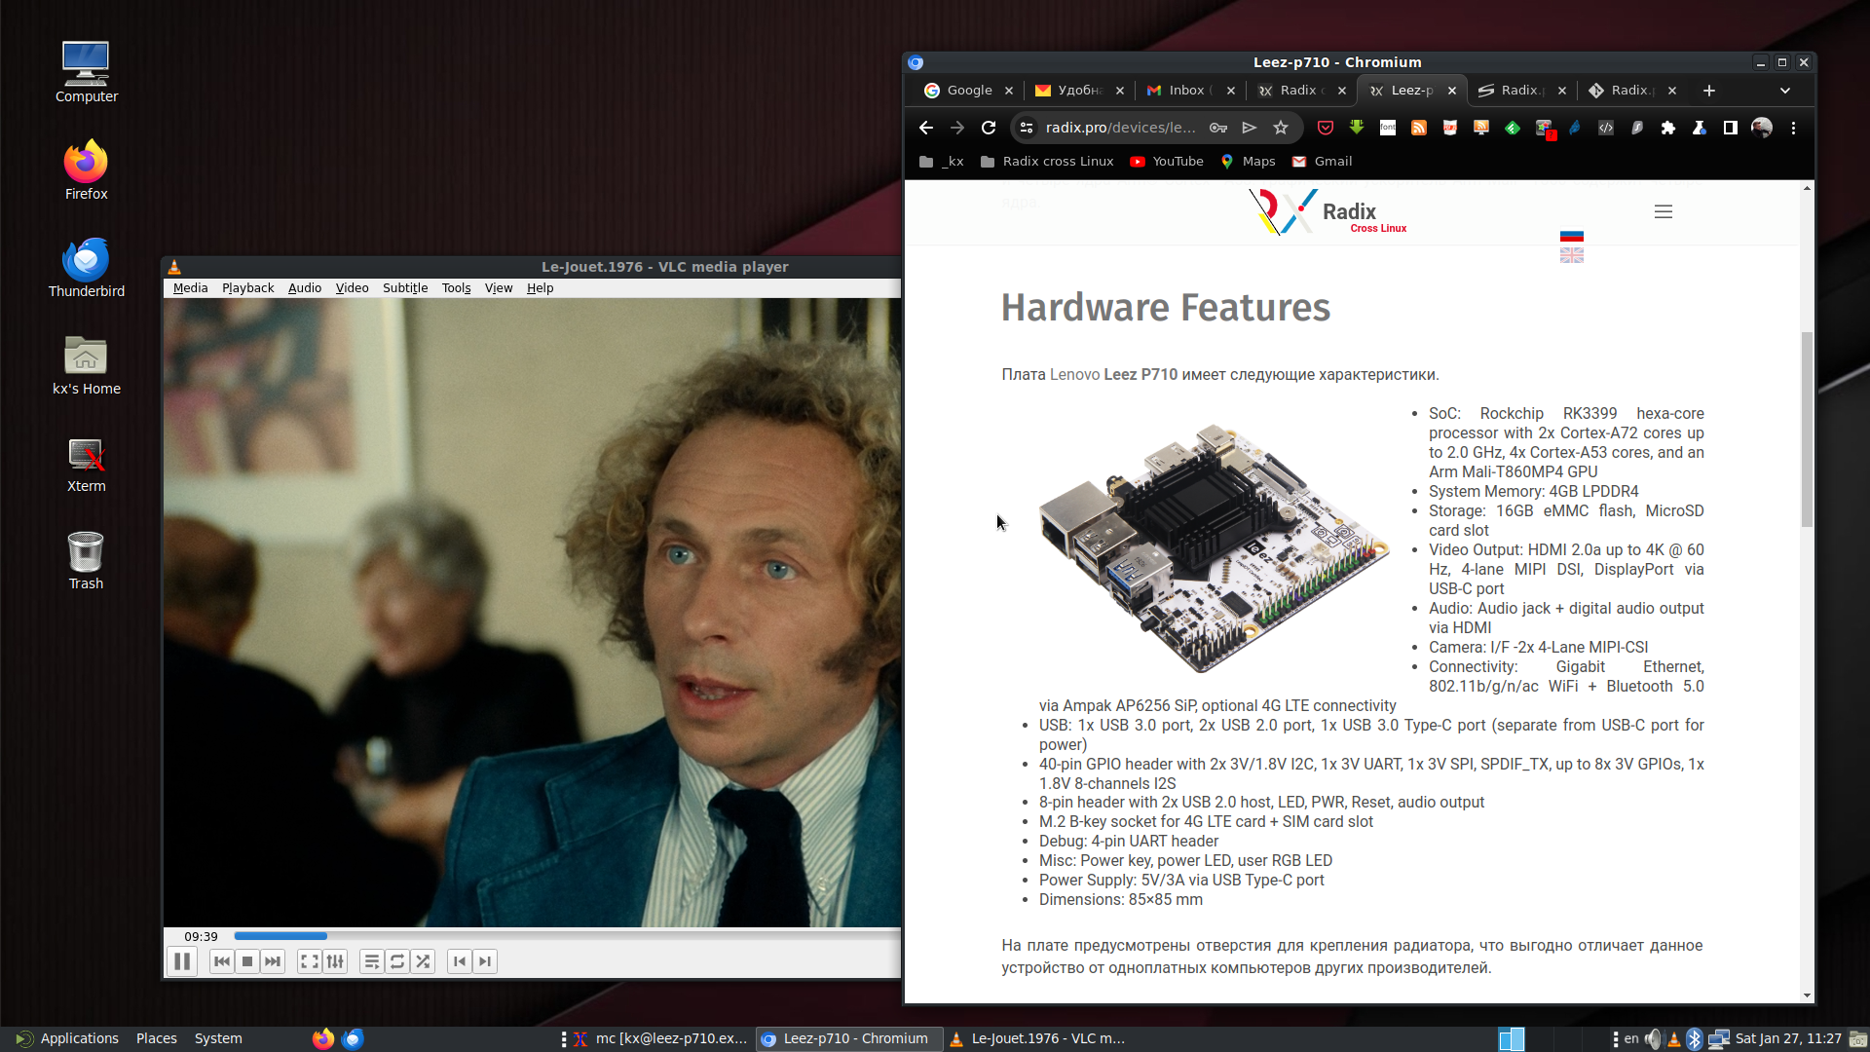Open VLC Audio menu
1870x1052 pixels.
tap(305, 288)
